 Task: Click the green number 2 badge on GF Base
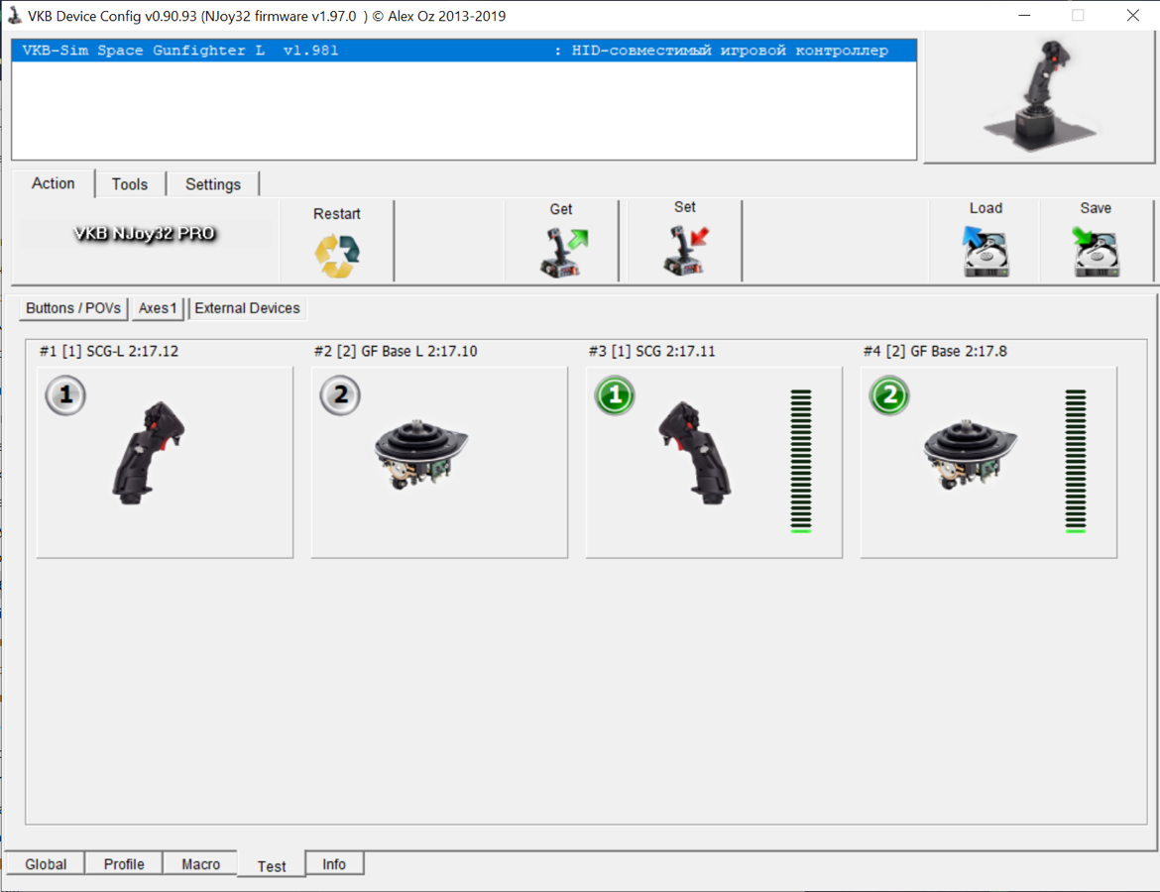pos(889,395)
